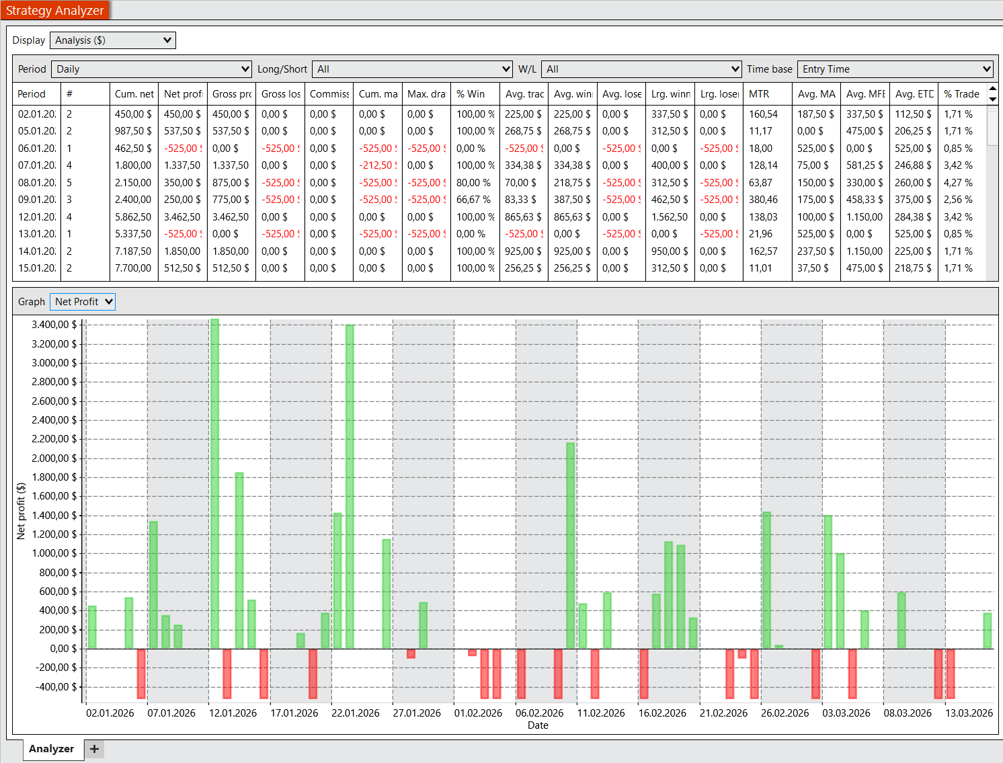The image size is (1003, 763).
Task: Click the scroll up arrow above the table scrollbar
Action: (x=992, y=89)
